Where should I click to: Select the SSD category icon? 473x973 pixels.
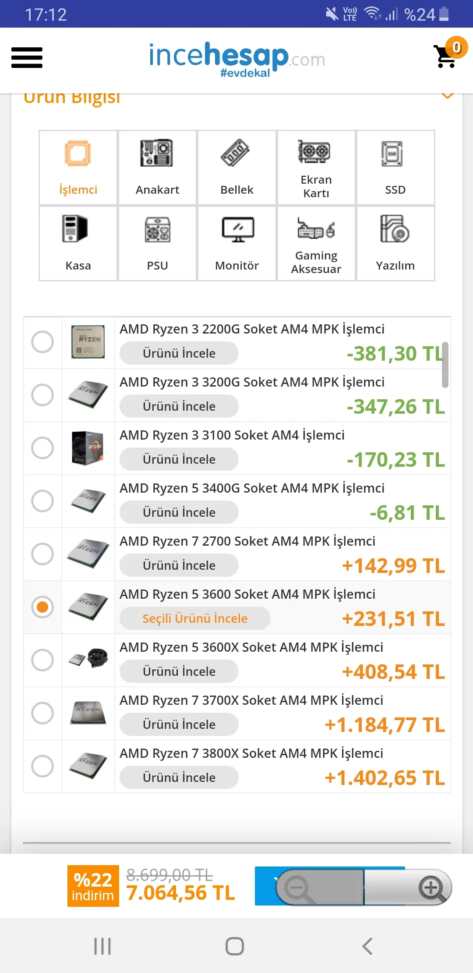click(x=395, y=168)
